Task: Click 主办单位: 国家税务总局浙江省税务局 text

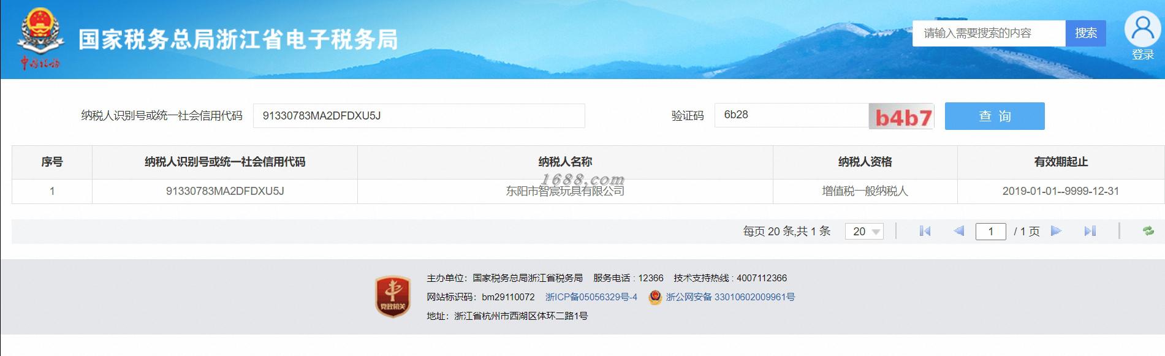Action: [504, 278]
